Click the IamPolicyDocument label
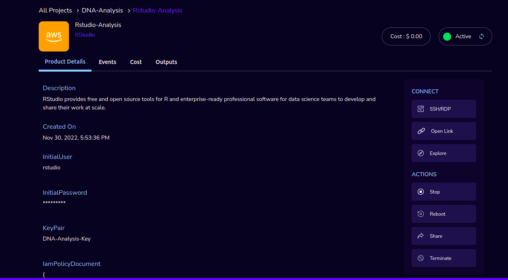The height and width of the screenshot is (280, 508). (72, 264)
